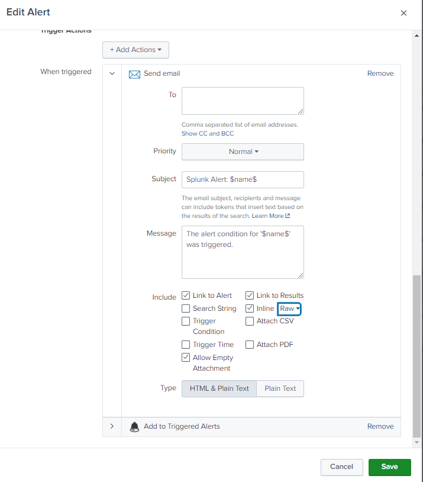Screen dimensions: 423x482
Task: Enable Trigger Condition checkbox
Action: coord(186,321)
